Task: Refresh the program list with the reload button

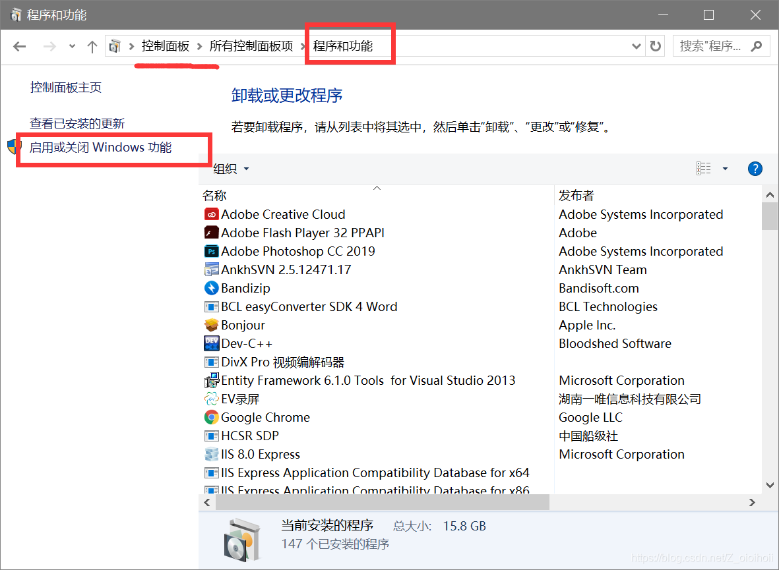Action: (x=655, y=46)
